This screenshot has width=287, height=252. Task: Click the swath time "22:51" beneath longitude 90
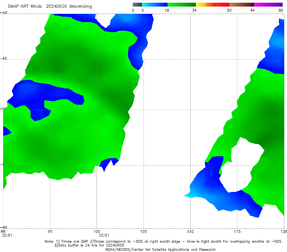(x=7, y=235)
